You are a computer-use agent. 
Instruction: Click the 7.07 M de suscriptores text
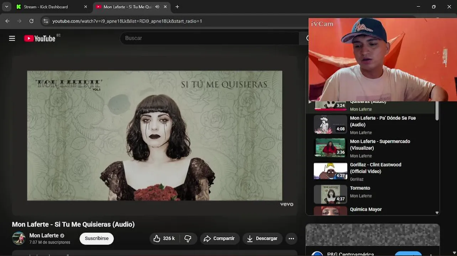[50, 242]
